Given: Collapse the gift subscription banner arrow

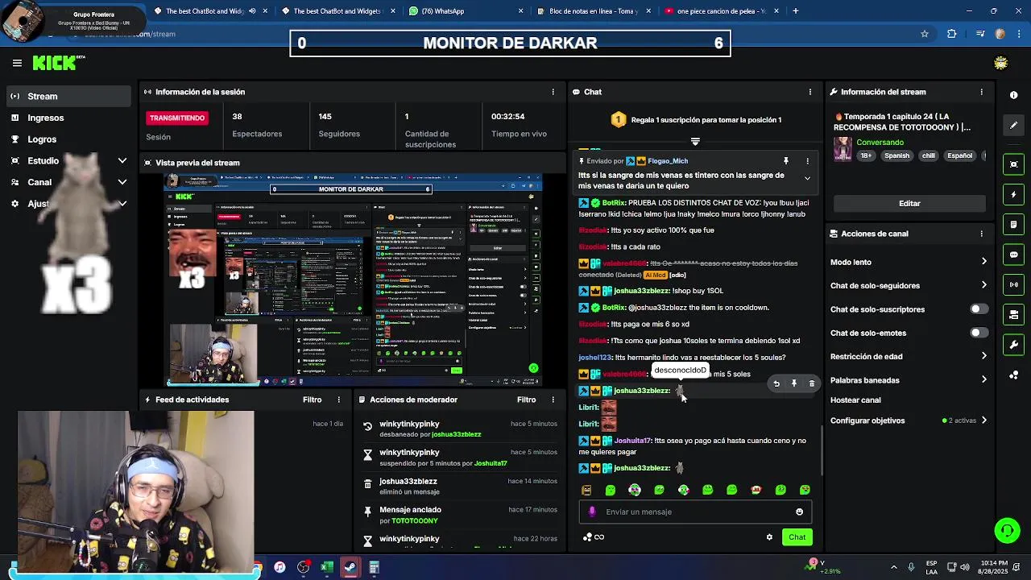Looking at the screenshot, I should point(695,141).
